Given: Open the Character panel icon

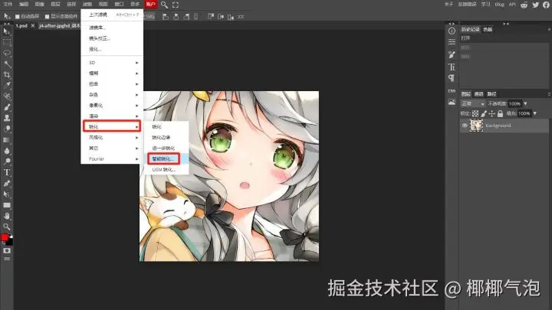Looking at the screenshot, I should click(x=452, y=67).
